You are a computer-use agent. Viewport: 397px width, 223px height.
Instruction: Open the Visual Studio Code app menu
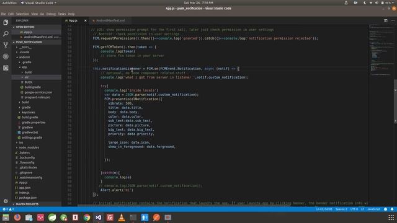click(38, 2)
